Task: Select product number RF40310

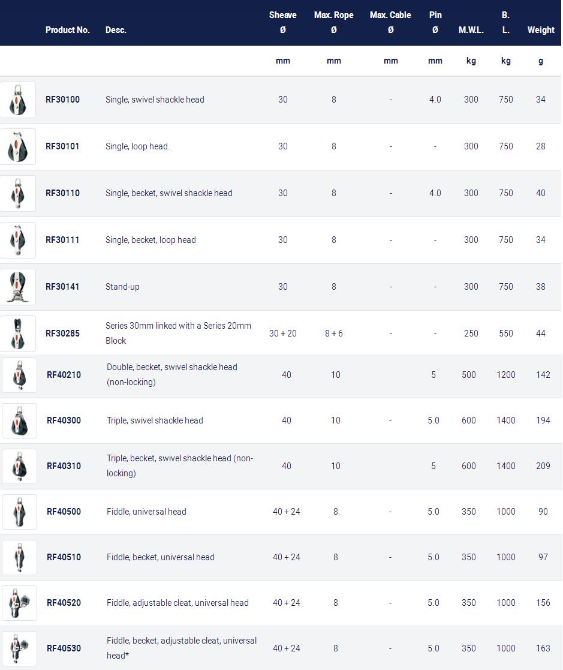Action: pos(64,466)
